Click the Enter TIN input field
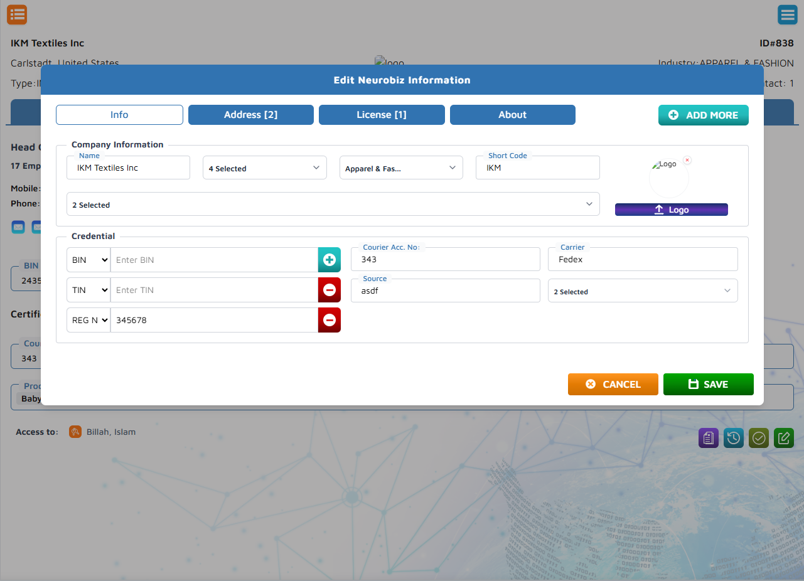The height and width of the screenshot is (581, 804). pyautogui.click(x=214, y=290)
